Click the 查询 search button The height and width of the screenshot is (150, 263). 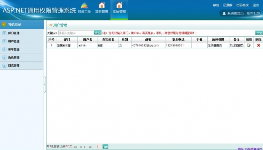point(98,33)
